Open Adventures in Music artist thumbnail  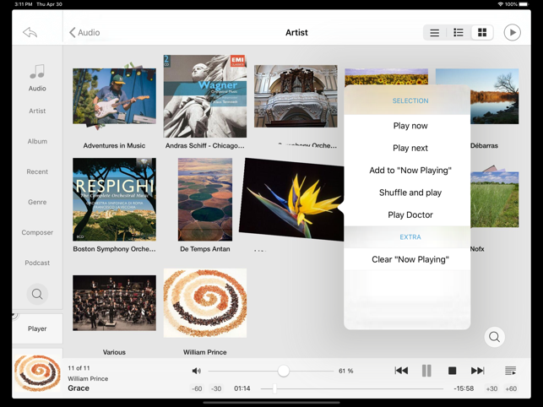[114, 96]
